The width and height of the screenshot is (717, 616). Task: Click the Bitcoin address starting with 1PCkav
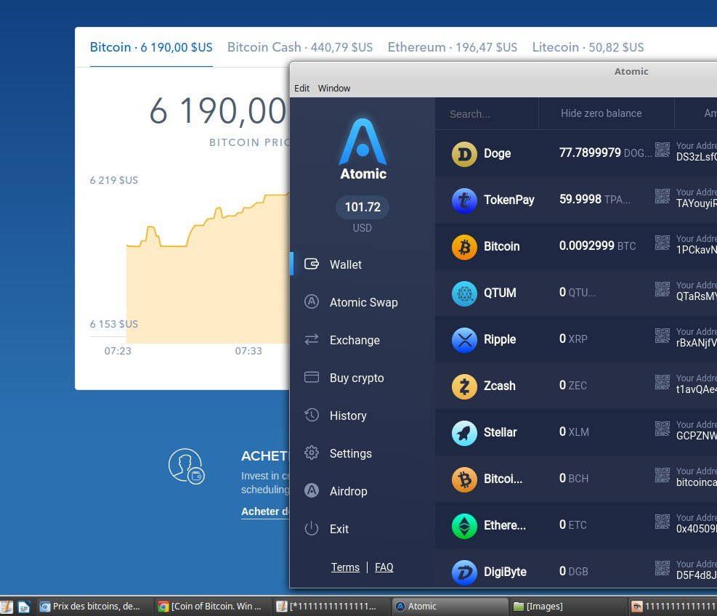tap(696, 250)
